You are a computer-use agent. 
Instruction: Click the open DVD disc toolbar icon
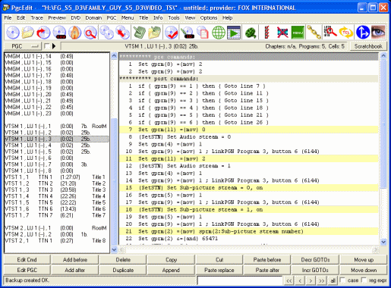point(12,33)
